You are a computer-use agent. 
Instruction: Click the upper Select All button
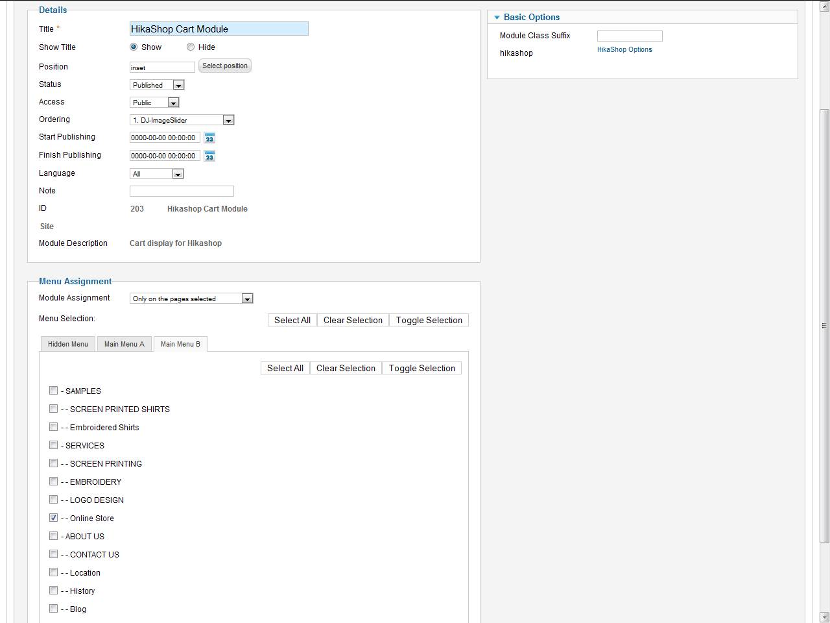(292, 320)
